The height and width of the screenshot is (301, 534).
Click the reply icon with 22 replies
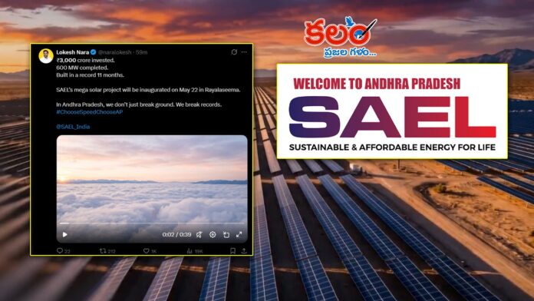click(x=60, y=251)
